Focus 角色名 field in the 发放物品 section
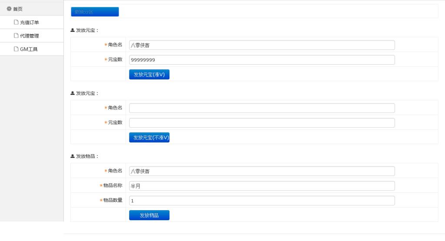Screen dimensions: 445x241 pos(262,171)
